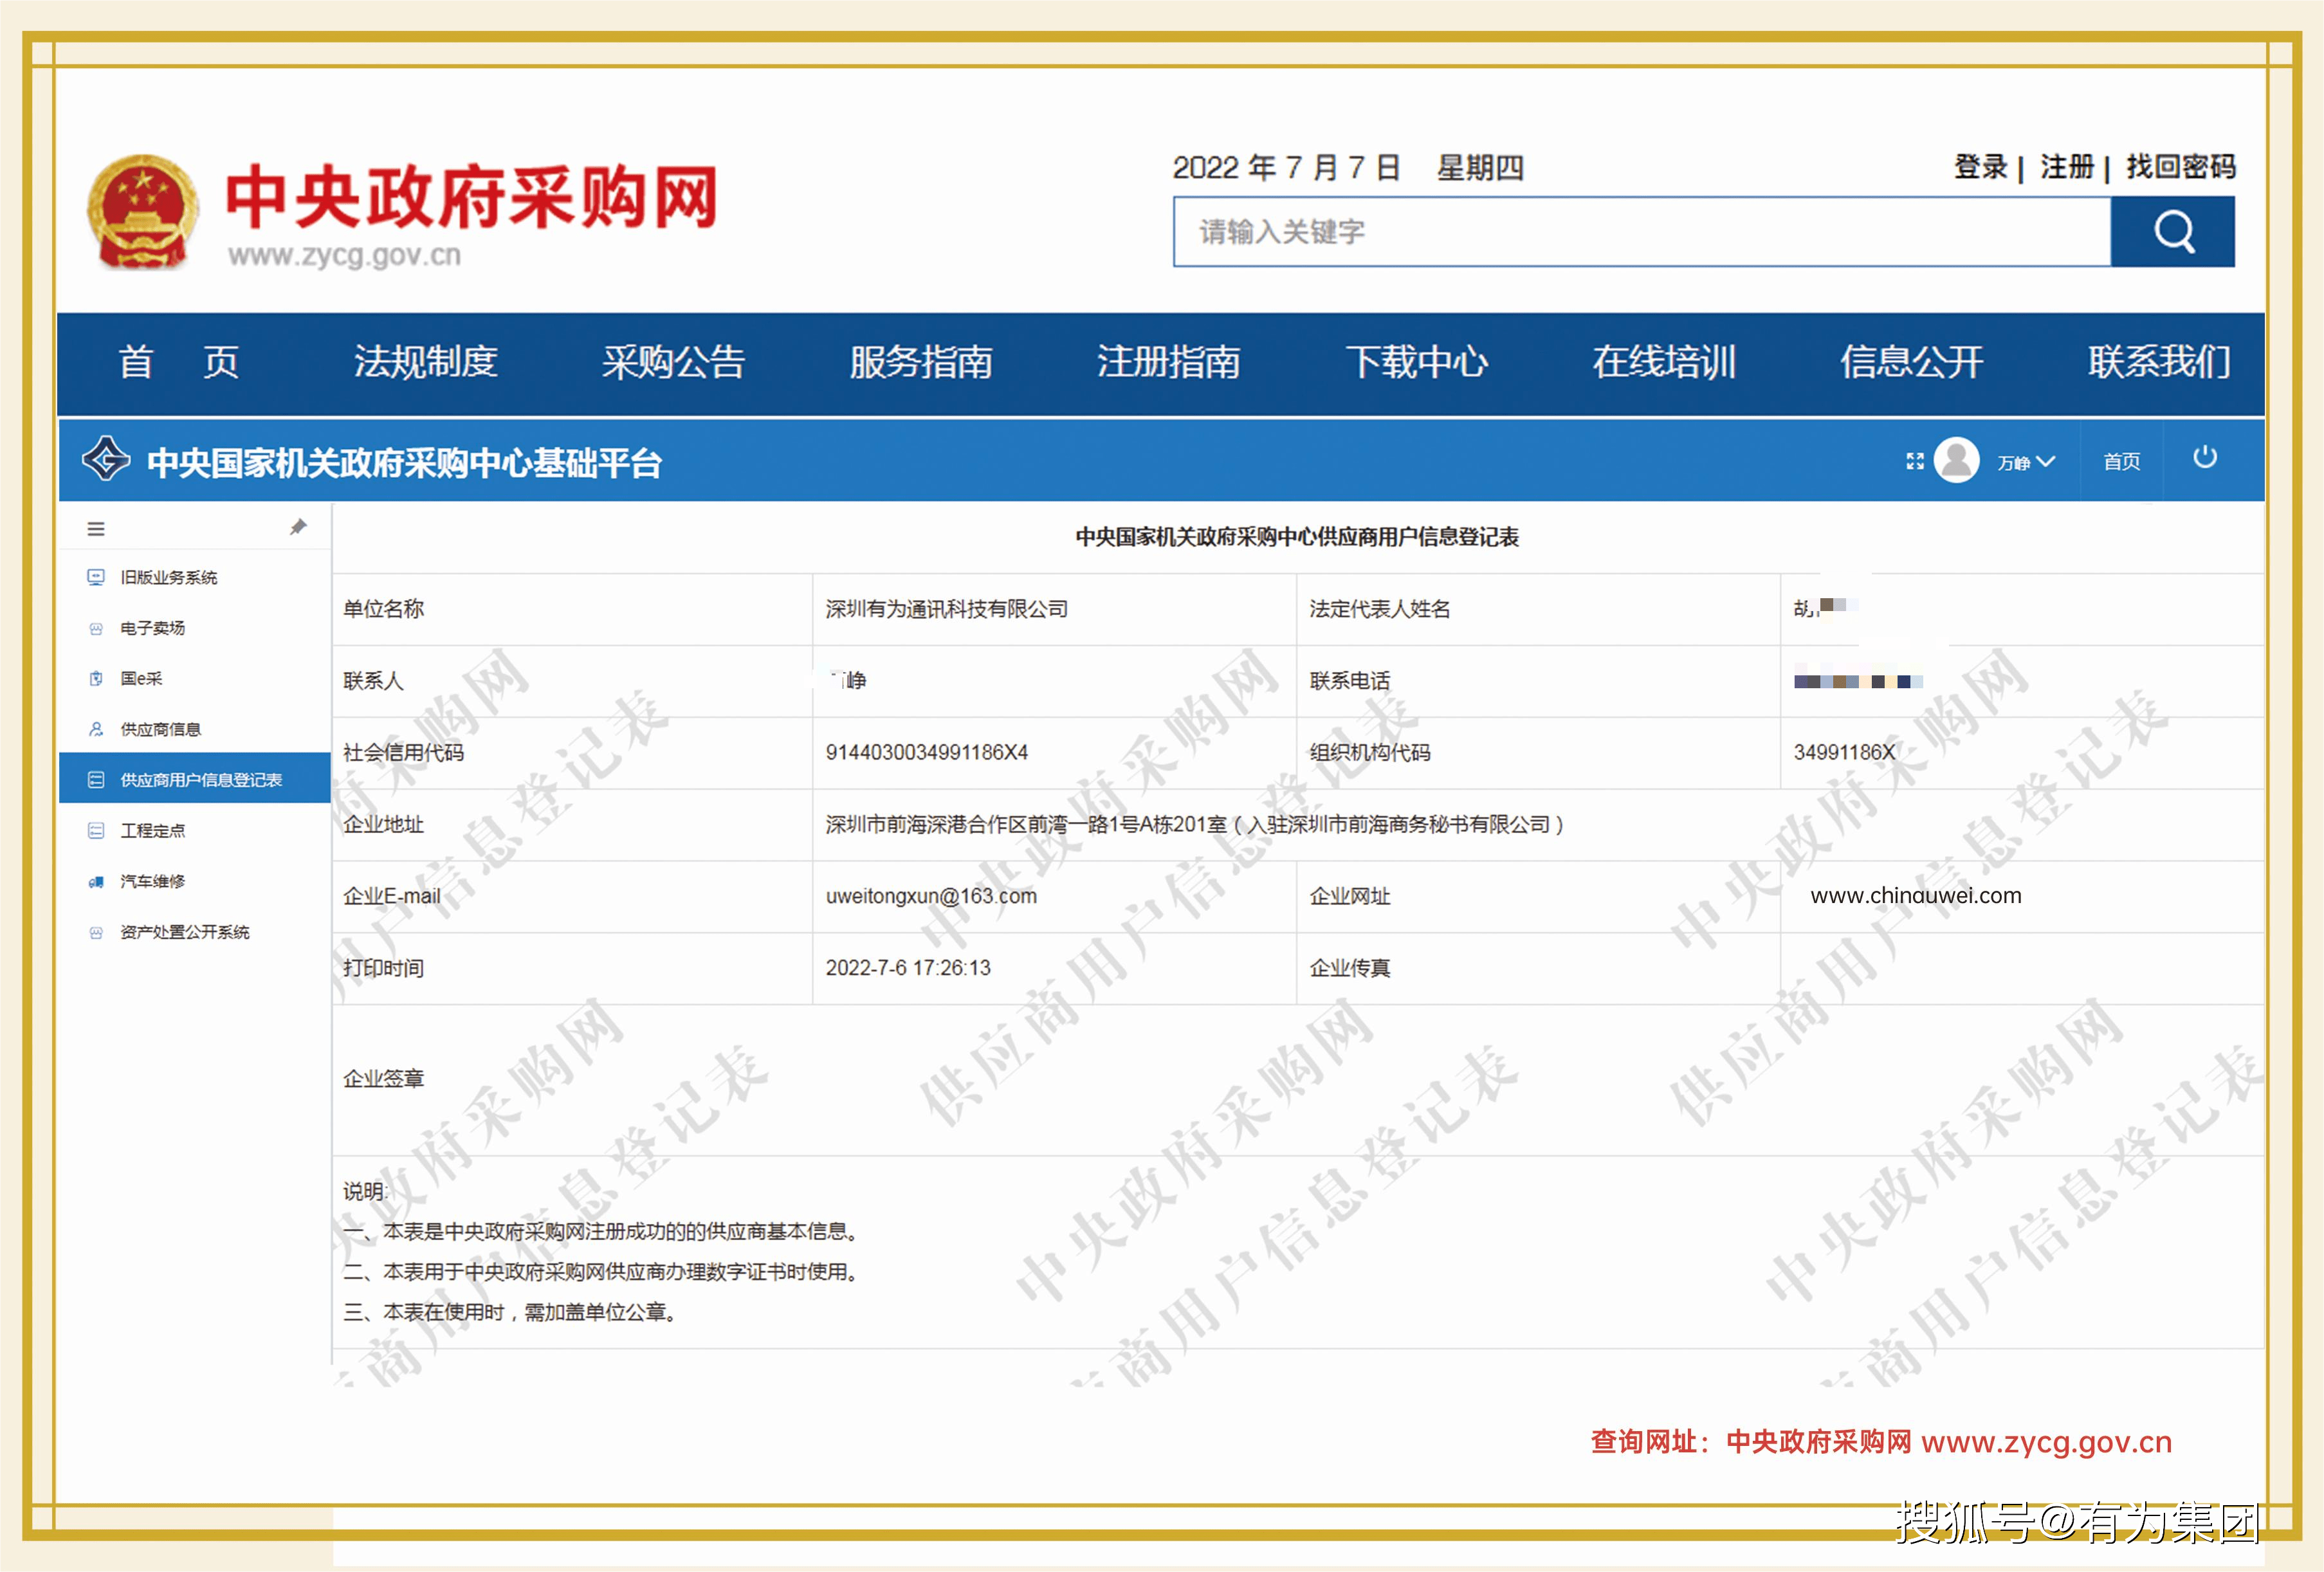Click the blue search magnifier button
Screen dimensions: 2324x1572
pos(2172,232)
